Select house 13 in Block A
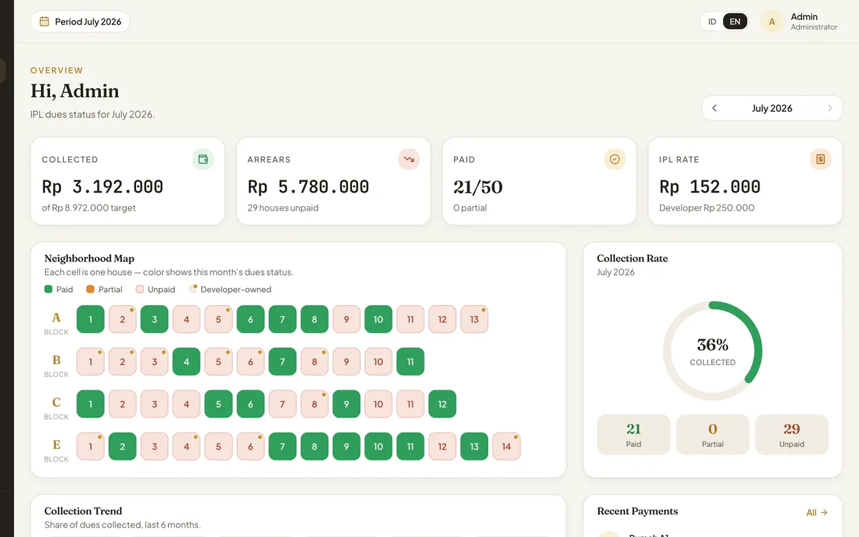The width and height of the screenshot is (859, 537). [475, 319]
